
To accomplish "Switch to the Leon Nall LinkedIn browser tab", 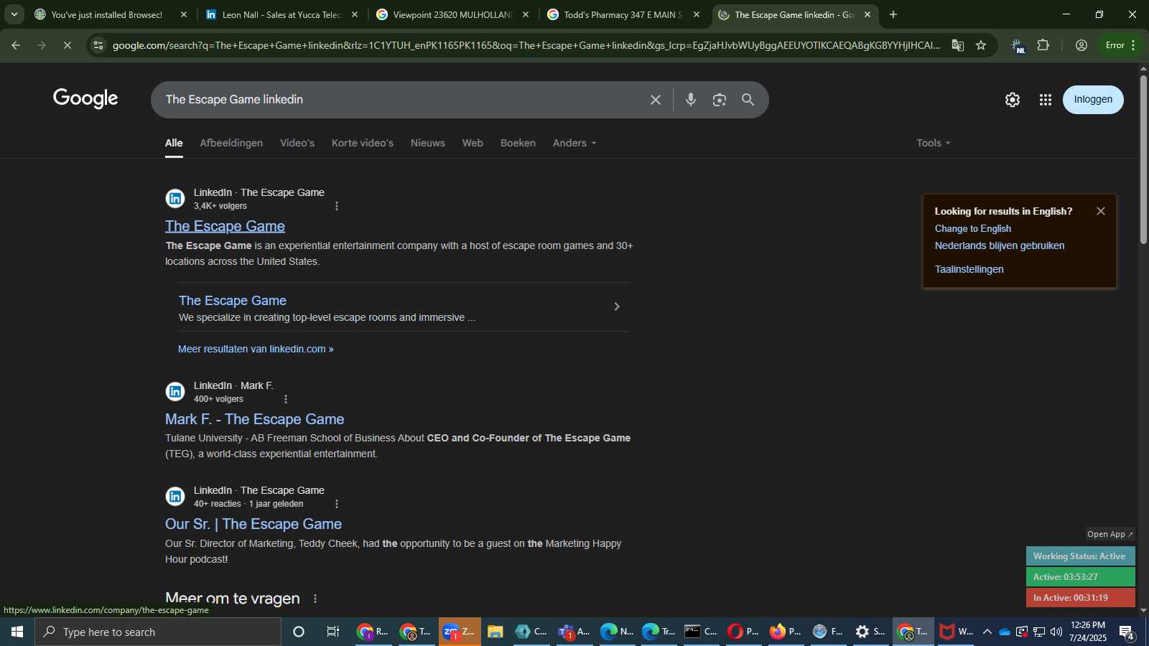I will pos(281,14).
